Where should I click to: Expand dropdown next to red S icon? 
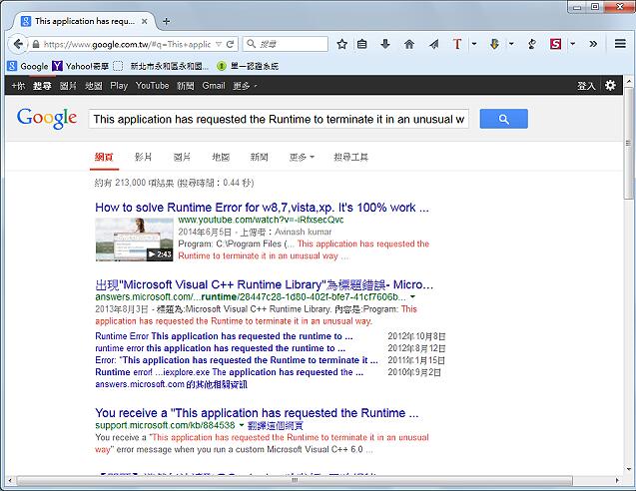coord(573,44)
